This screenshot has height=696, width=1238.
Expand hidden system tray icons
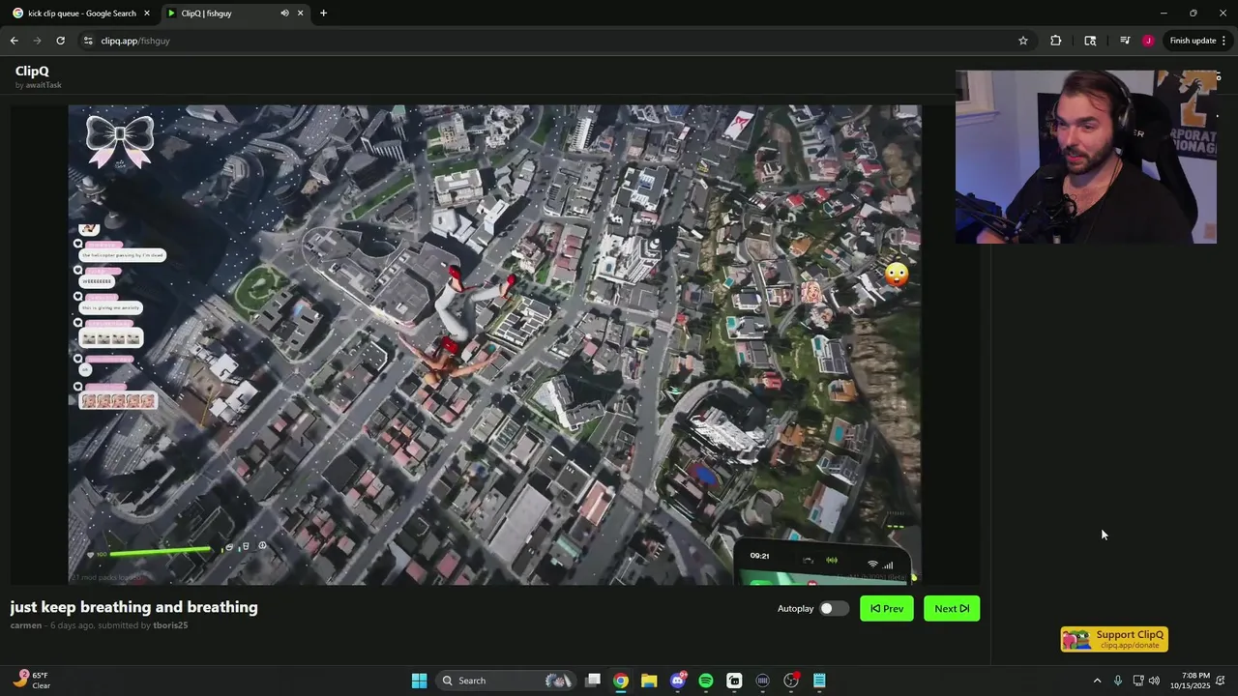tap(1097, 681)
